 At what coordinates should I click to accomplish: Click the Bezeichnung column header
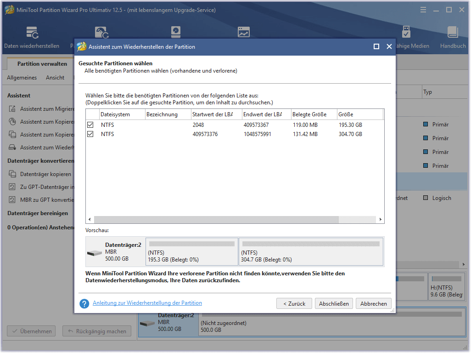point(168,114)
